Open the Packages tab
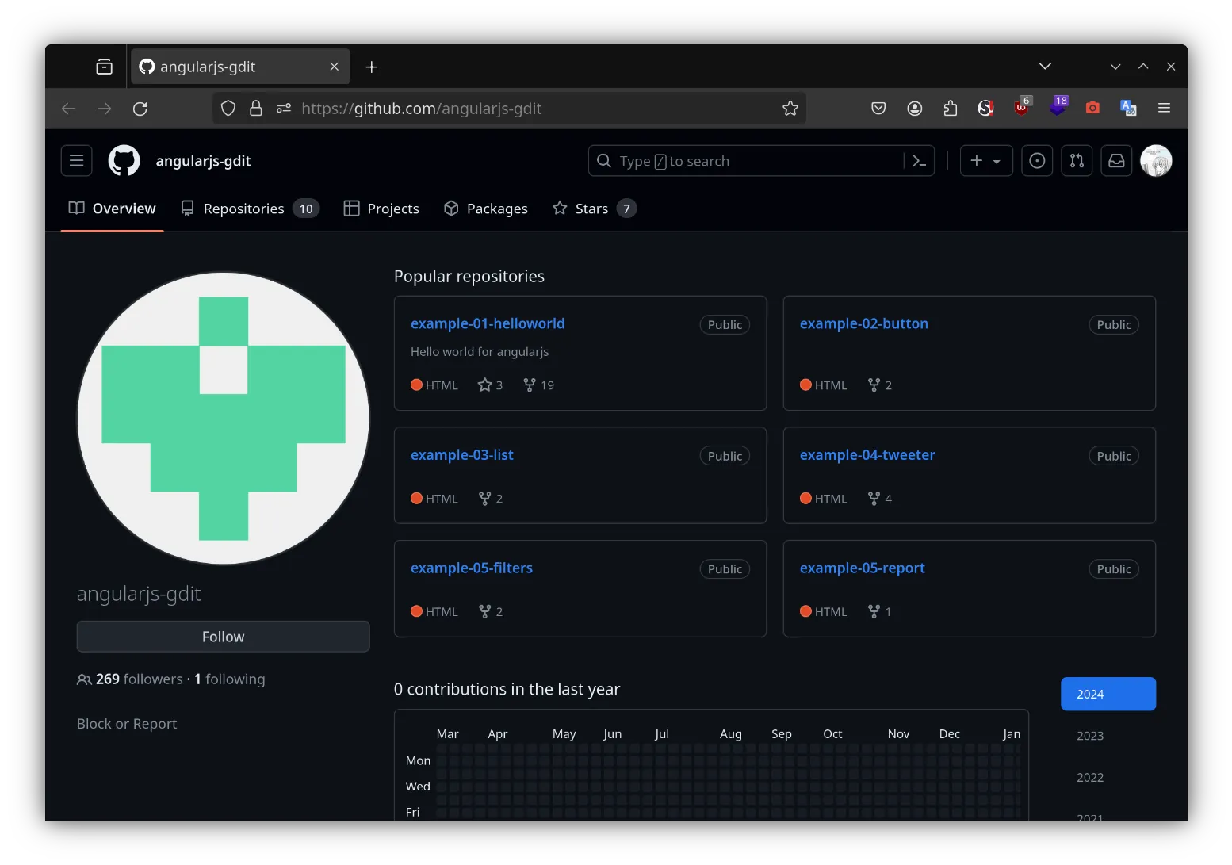 tap(486, 209)
